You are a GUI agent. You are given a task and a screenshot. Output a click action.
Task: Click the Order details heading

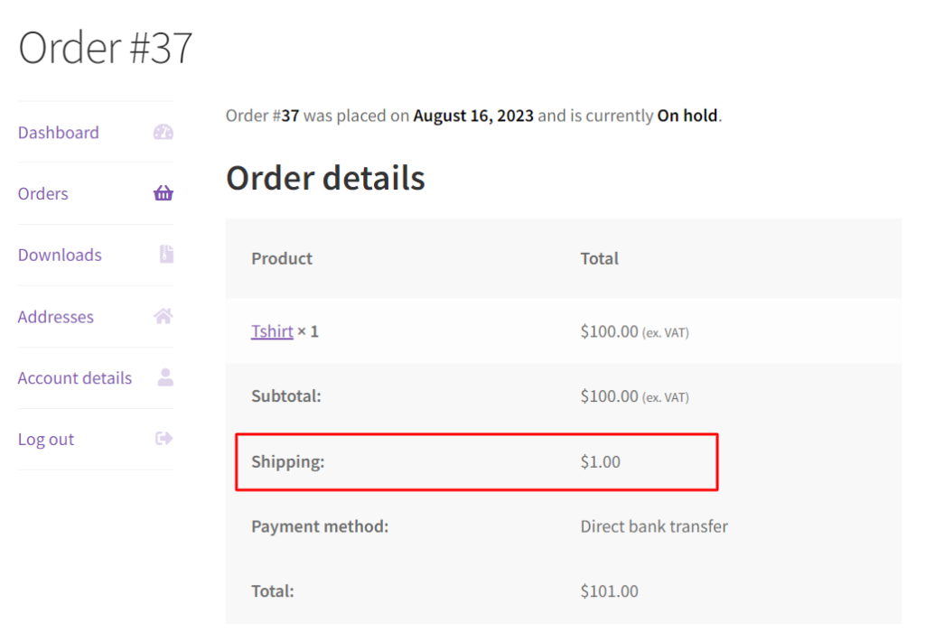(325, 178)
